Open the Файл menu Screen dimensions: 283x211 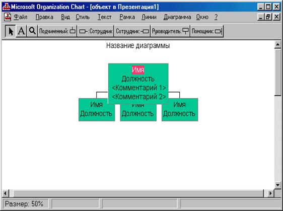(21, 17)
